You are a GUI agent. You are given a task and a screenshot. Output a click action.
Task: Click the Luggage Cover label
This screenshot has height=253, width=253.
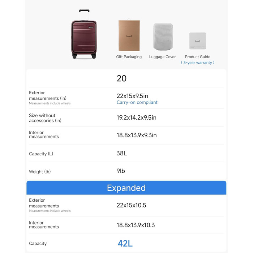click(x=162, y=57)
